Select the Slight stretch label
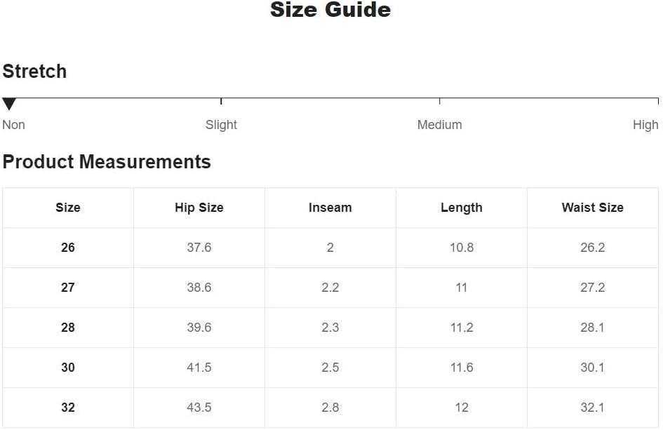The height and width of the screenshot is (430, 663). pyautogui.click(x=221, y=125)
